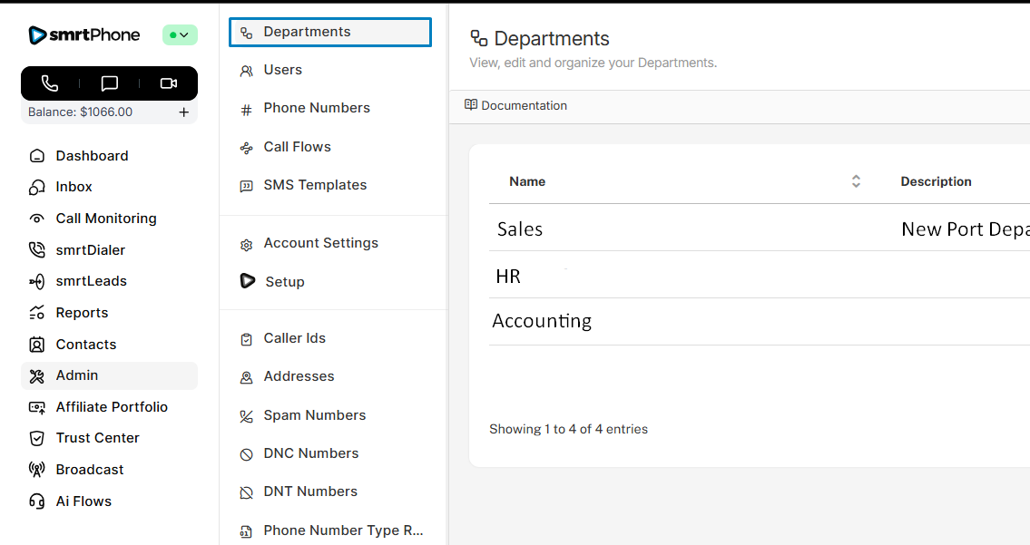Navigate to Call Flows settings

297,147
